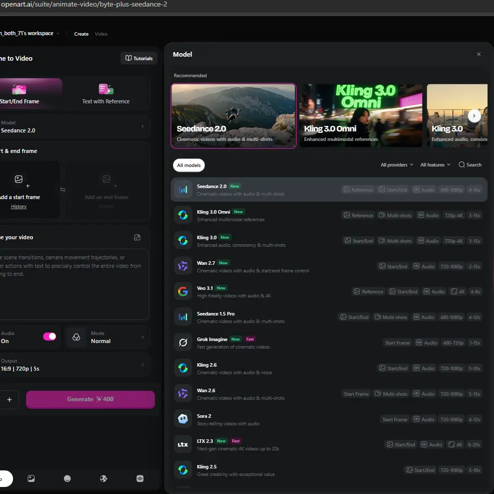Click the Grok Imagine logo icon

(183, 343)
